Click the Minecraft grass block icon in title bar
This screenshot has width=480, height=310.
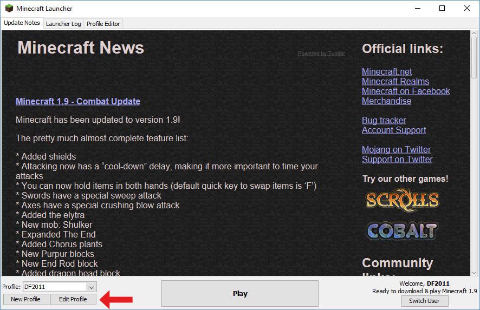click(x=9, y=9)
